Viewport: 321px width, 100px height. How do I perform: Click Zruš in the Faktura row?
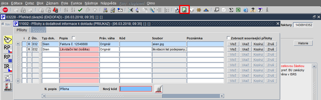pos(271,44)
